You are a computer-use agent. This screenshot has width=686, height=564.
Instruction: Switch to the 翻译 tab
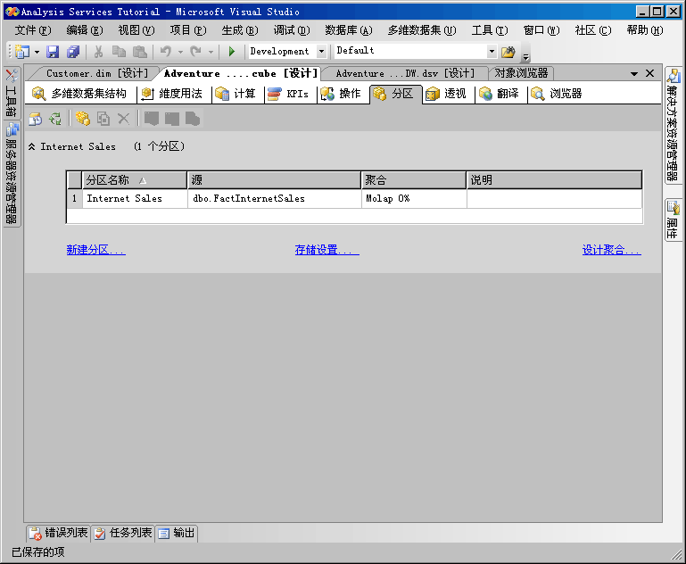coord(499,94)
